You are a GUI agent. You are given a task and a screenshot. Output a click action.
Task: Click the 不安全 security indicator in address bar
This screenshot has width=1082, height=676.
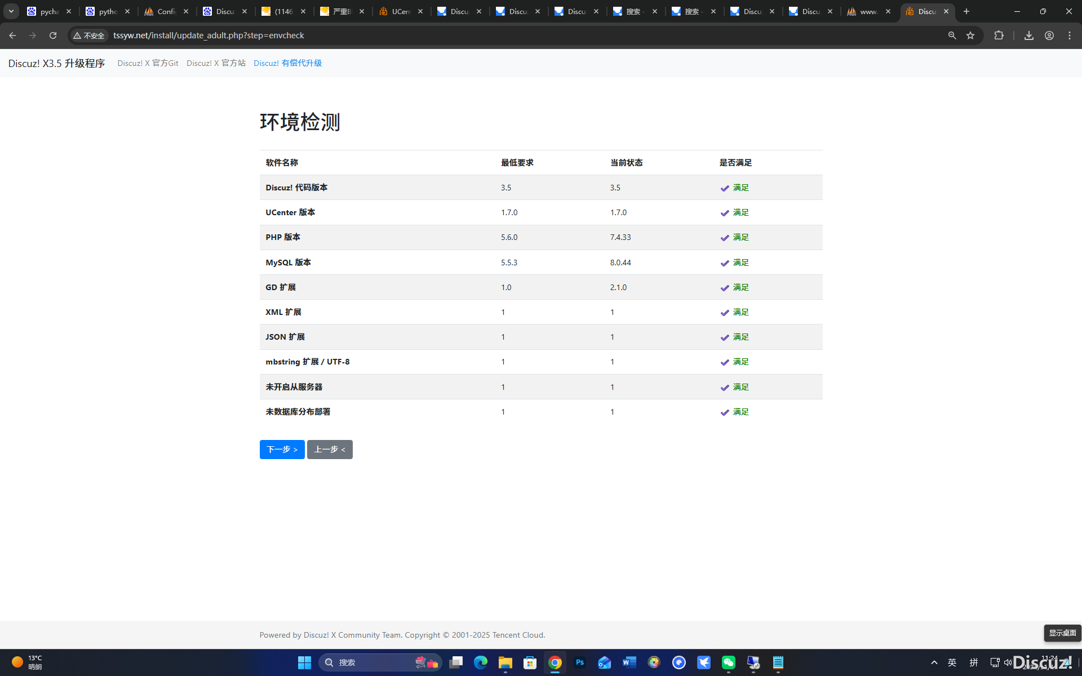[x=88, y=35]
